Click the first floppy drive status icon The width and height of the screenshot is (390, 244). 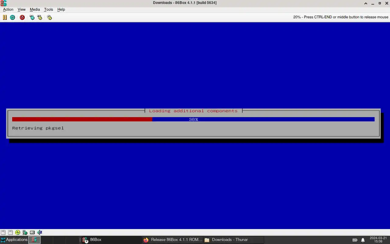point(3,232)
